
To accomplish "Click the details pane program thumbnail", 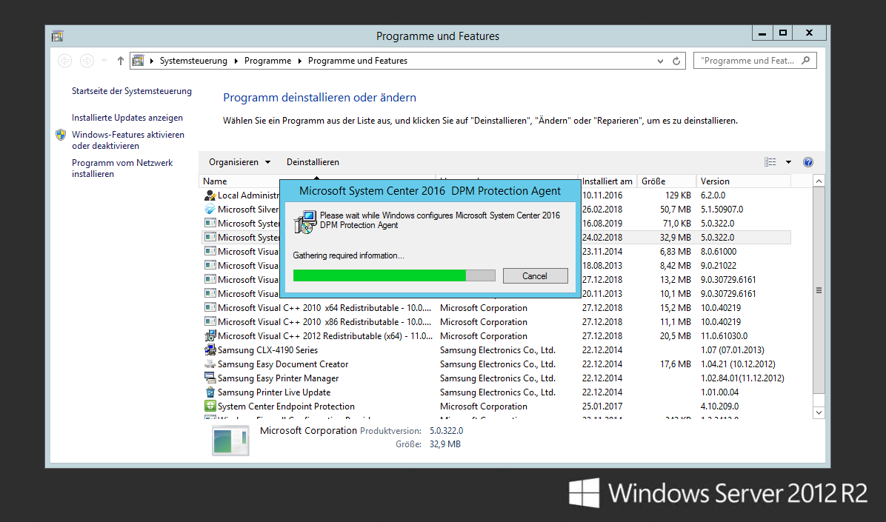I will coord(230,441).
